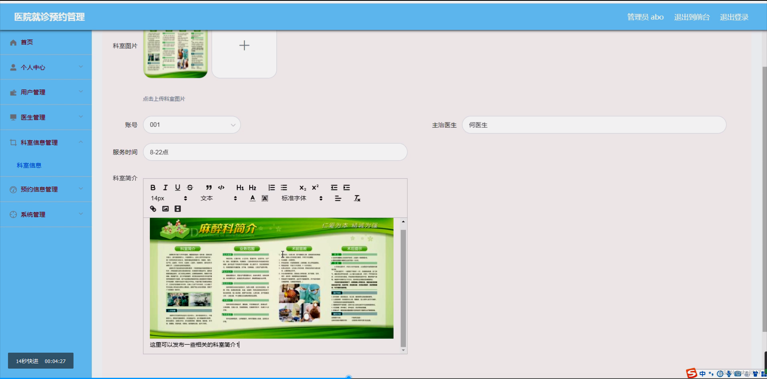Apply italic styling to text
This screenshot has width=767, height=379.
pos(165,187)
